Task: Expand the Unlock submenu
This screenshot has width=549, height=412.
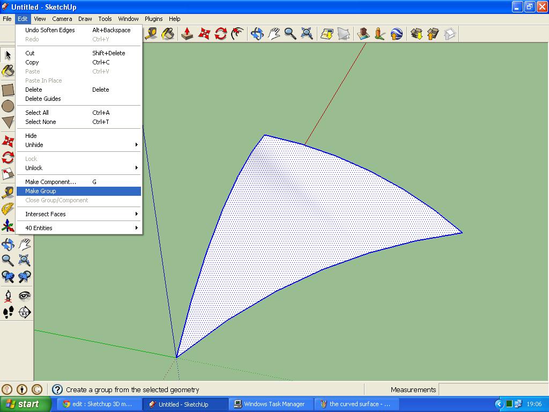Action: [x=79, y=168]
